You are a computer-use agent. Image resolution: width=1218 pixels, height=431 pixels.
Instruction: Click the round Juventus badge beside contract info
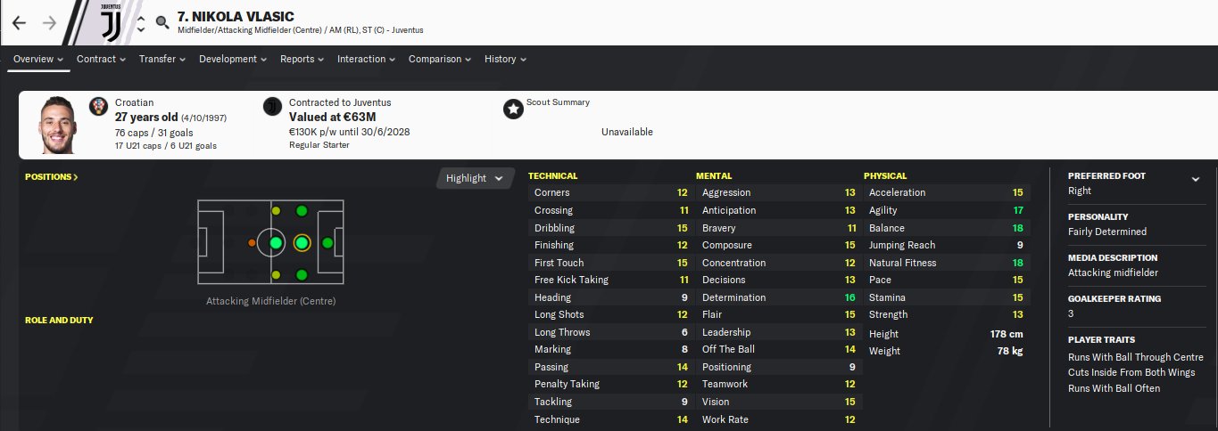point(272,107)
